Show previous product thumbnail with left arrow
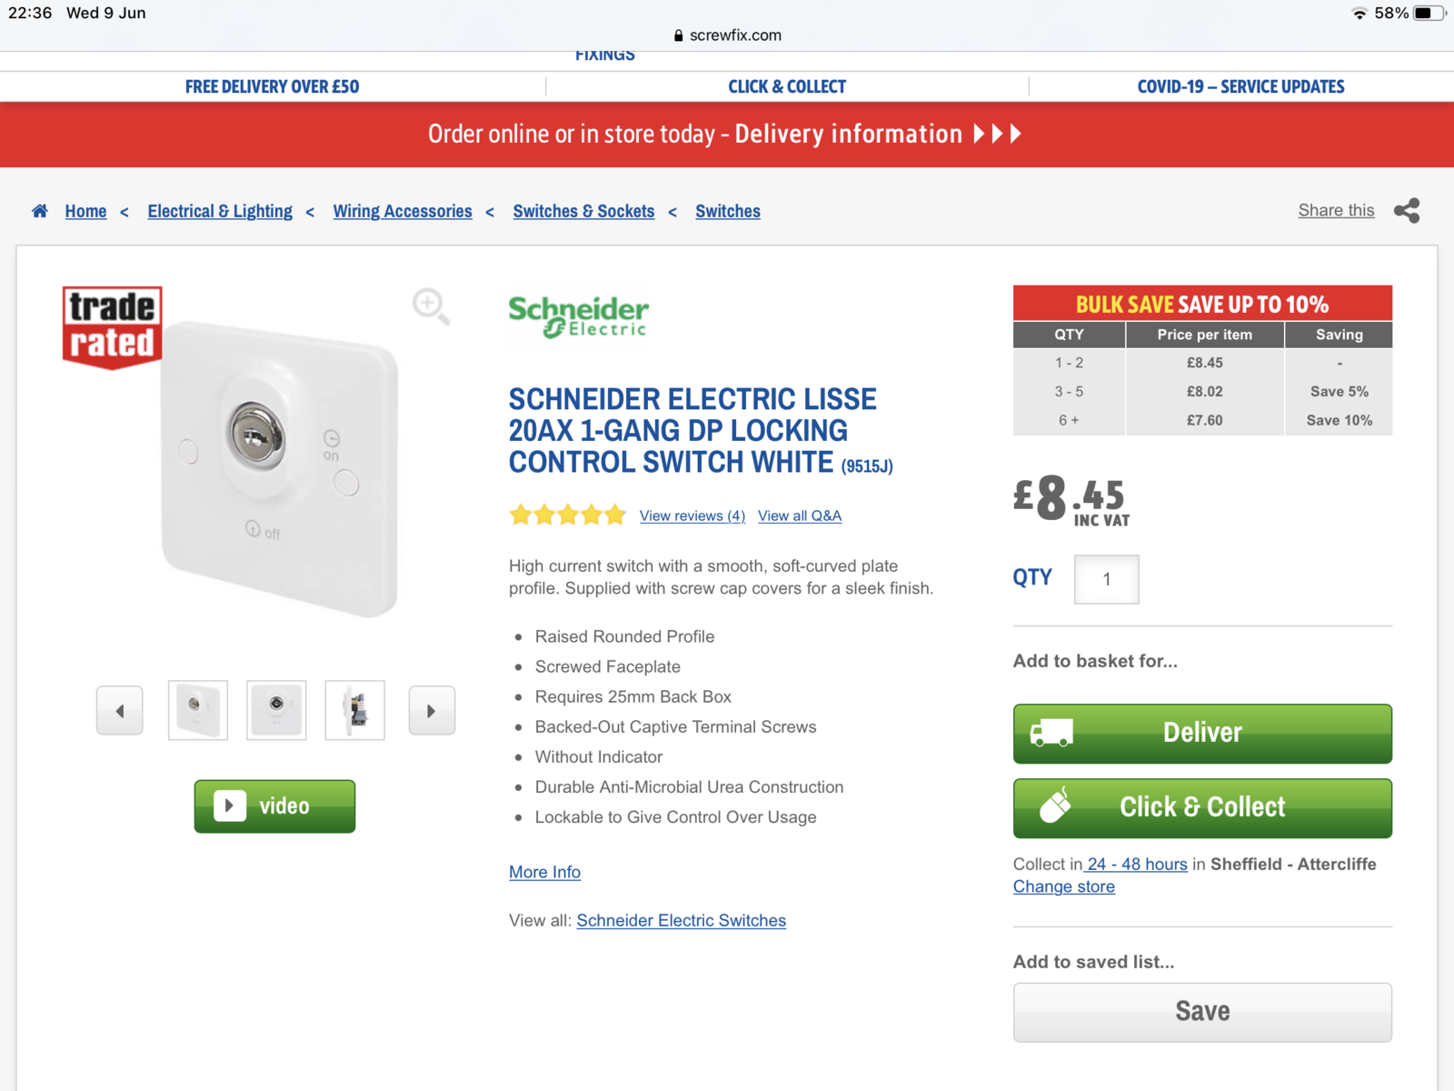 [x=120, y=711]
